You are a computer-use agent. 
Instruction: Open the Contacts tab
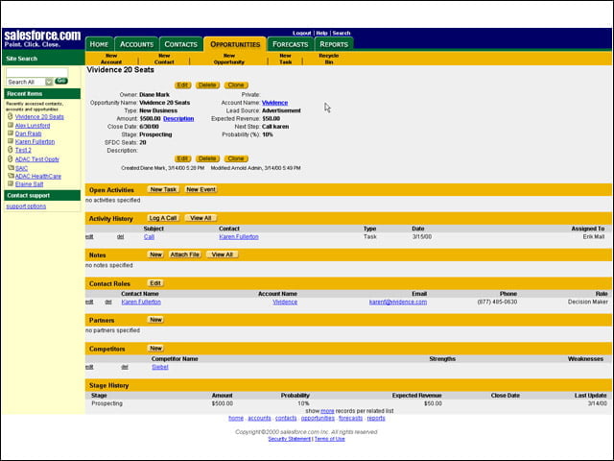[x=181, y=44]
